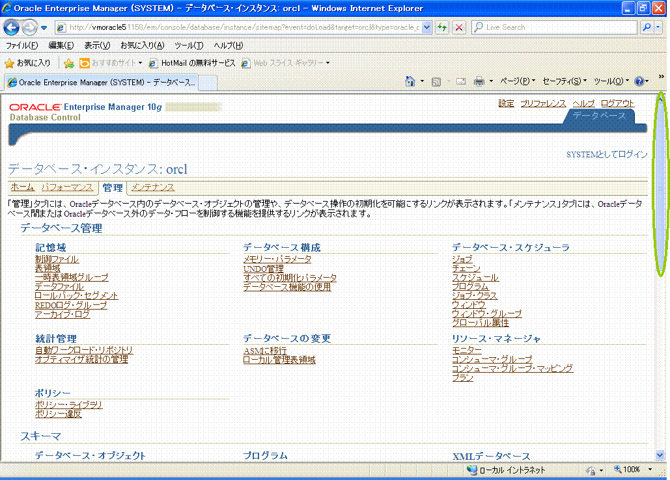Image resolution: width=670 pixels, height=480 pixels.
Task: Open the 自動ワークロード・リポジトリ link
Action: [x=84, y=350]
